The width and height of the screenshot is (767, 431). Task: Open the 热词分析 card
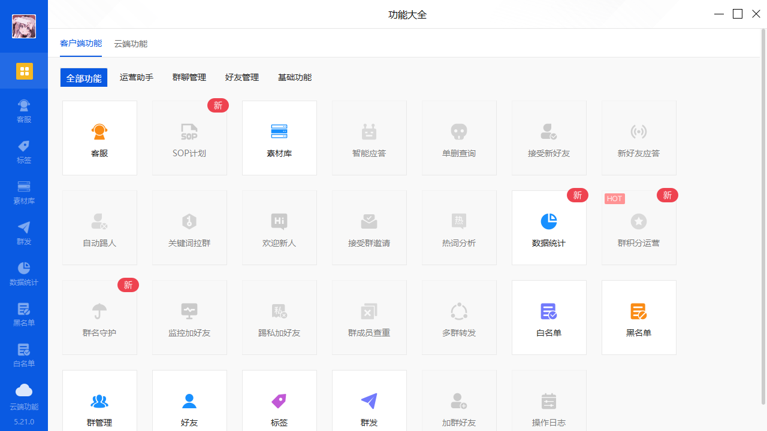[459, 227]
